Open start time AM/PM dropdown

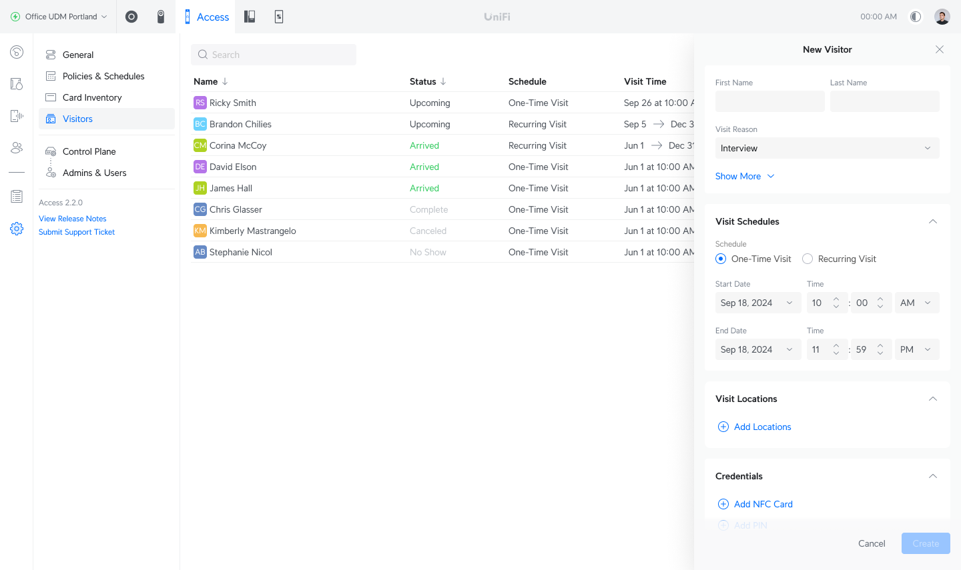click(917, 303)
